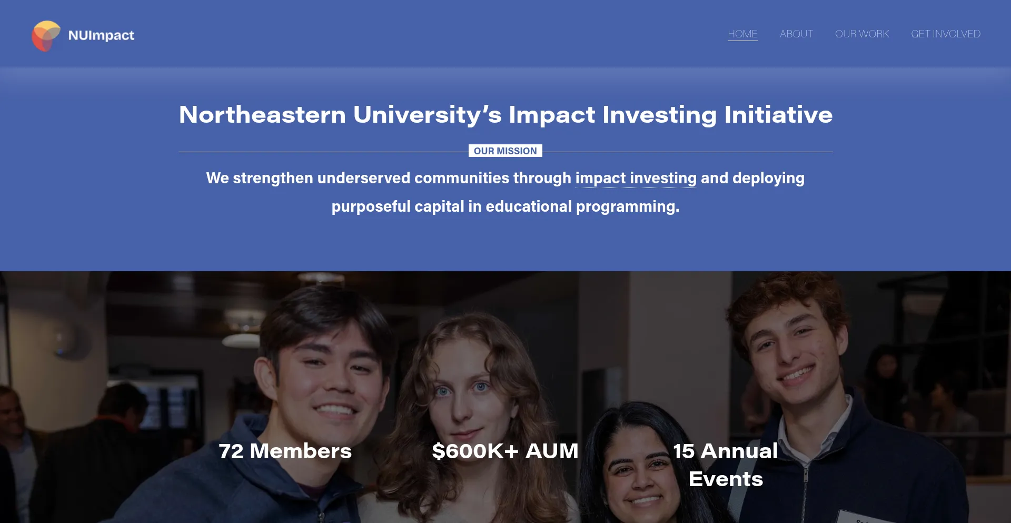Viewport: 1011px width, 523px height.
Task: Click the "$600K+ AUM" statistic
Action: pos(505,451)
